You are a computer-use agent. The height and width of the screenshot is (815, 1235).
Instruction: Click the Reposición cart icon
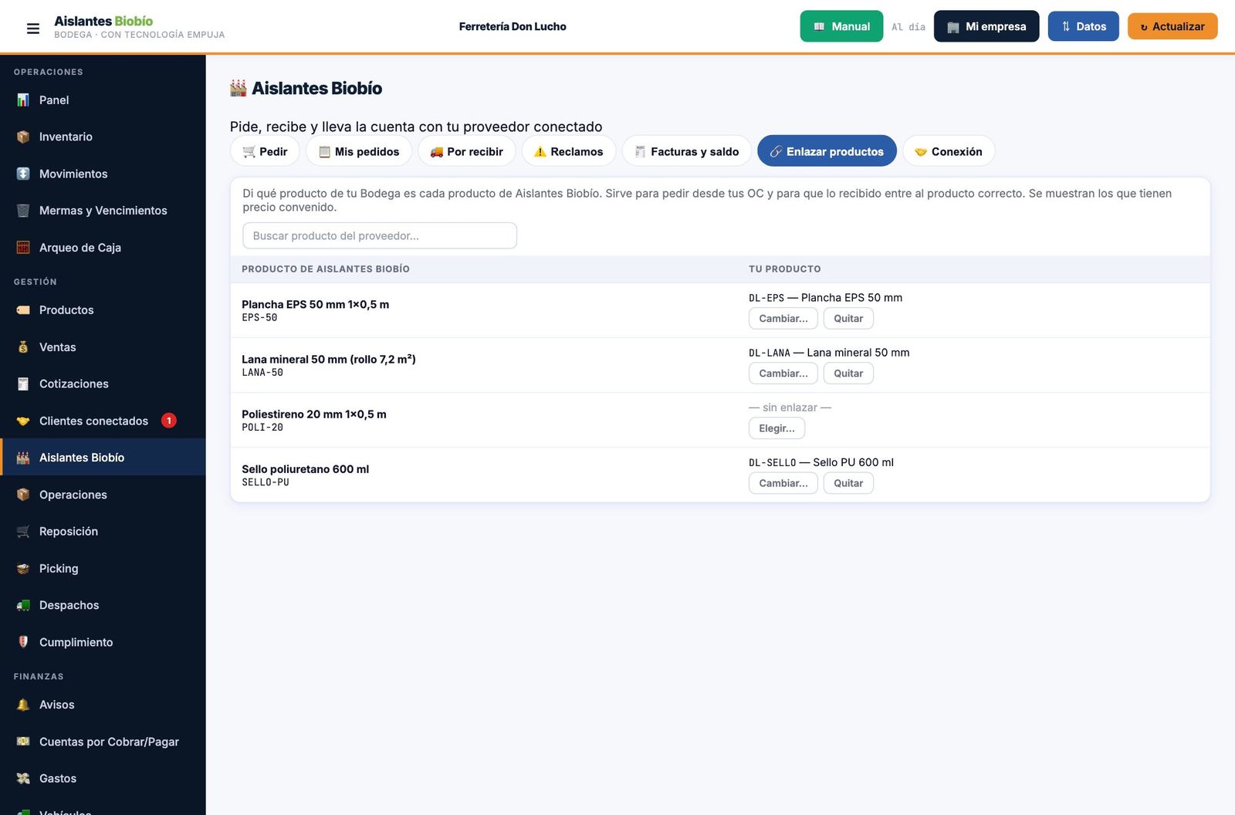coord(23,532)
